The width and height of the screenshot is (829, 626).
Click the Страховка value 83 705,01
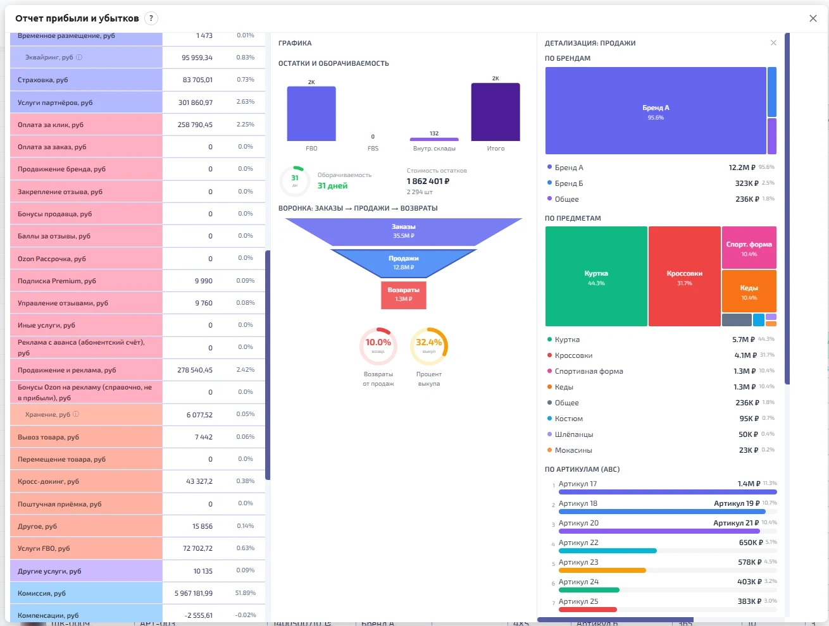click(197, 80)
